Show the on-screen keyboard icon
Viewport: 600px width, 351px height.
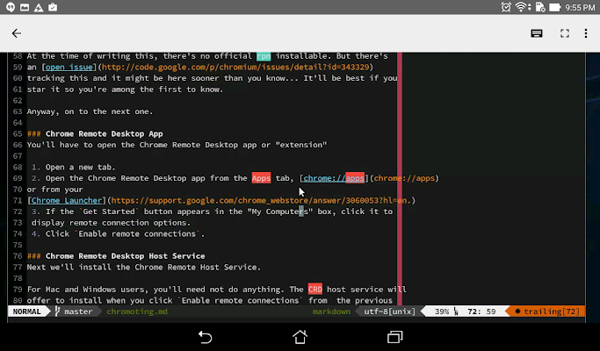pos(537,33)
